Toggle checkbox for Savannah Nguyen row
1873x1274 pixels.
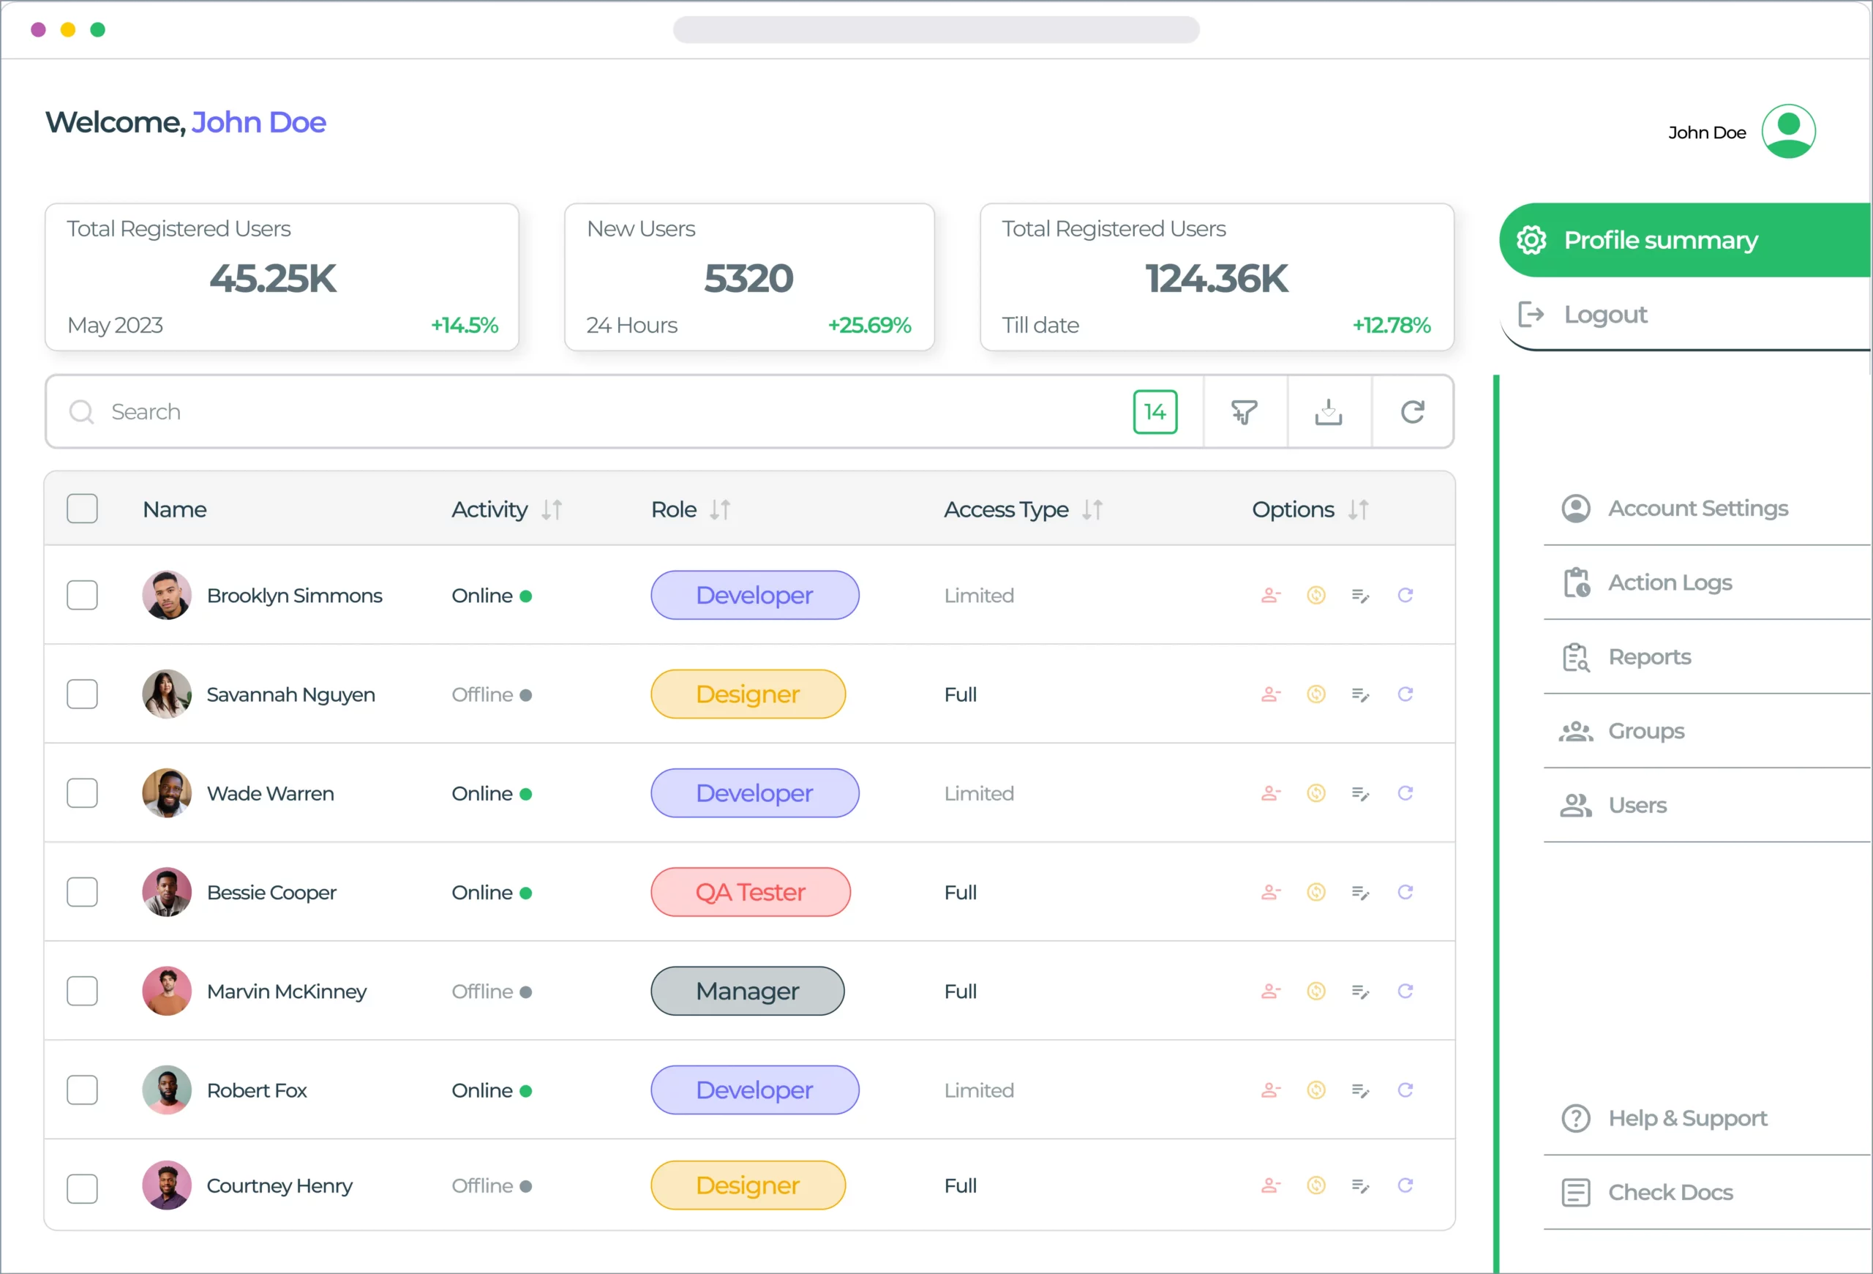point(83,694)
